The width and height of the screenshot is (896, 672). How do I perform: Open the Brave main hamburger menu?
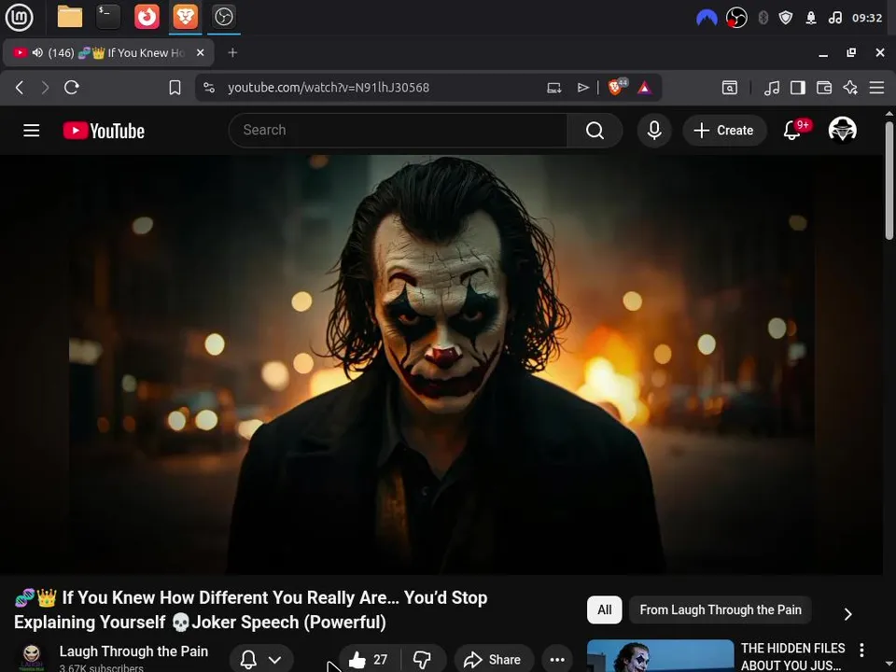[876, 88]
